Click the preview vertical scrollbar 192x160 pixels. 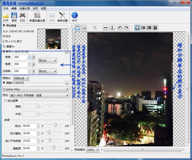point(188,89)
